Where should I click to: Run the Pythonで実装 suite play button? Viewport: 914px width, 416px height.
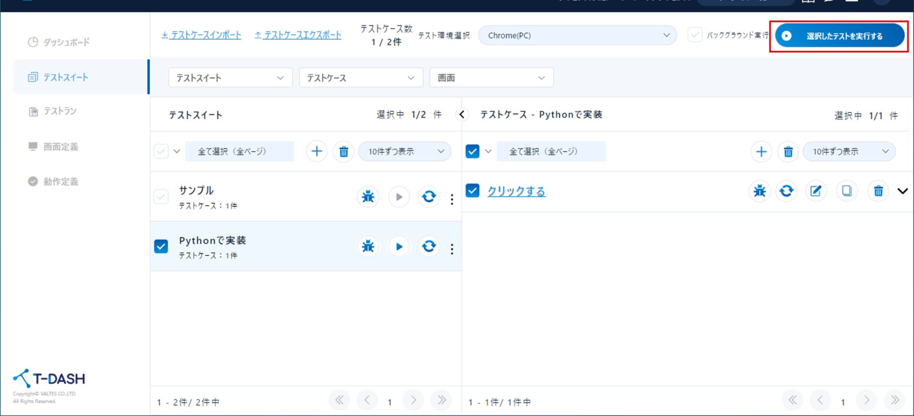tap(399, 247)
